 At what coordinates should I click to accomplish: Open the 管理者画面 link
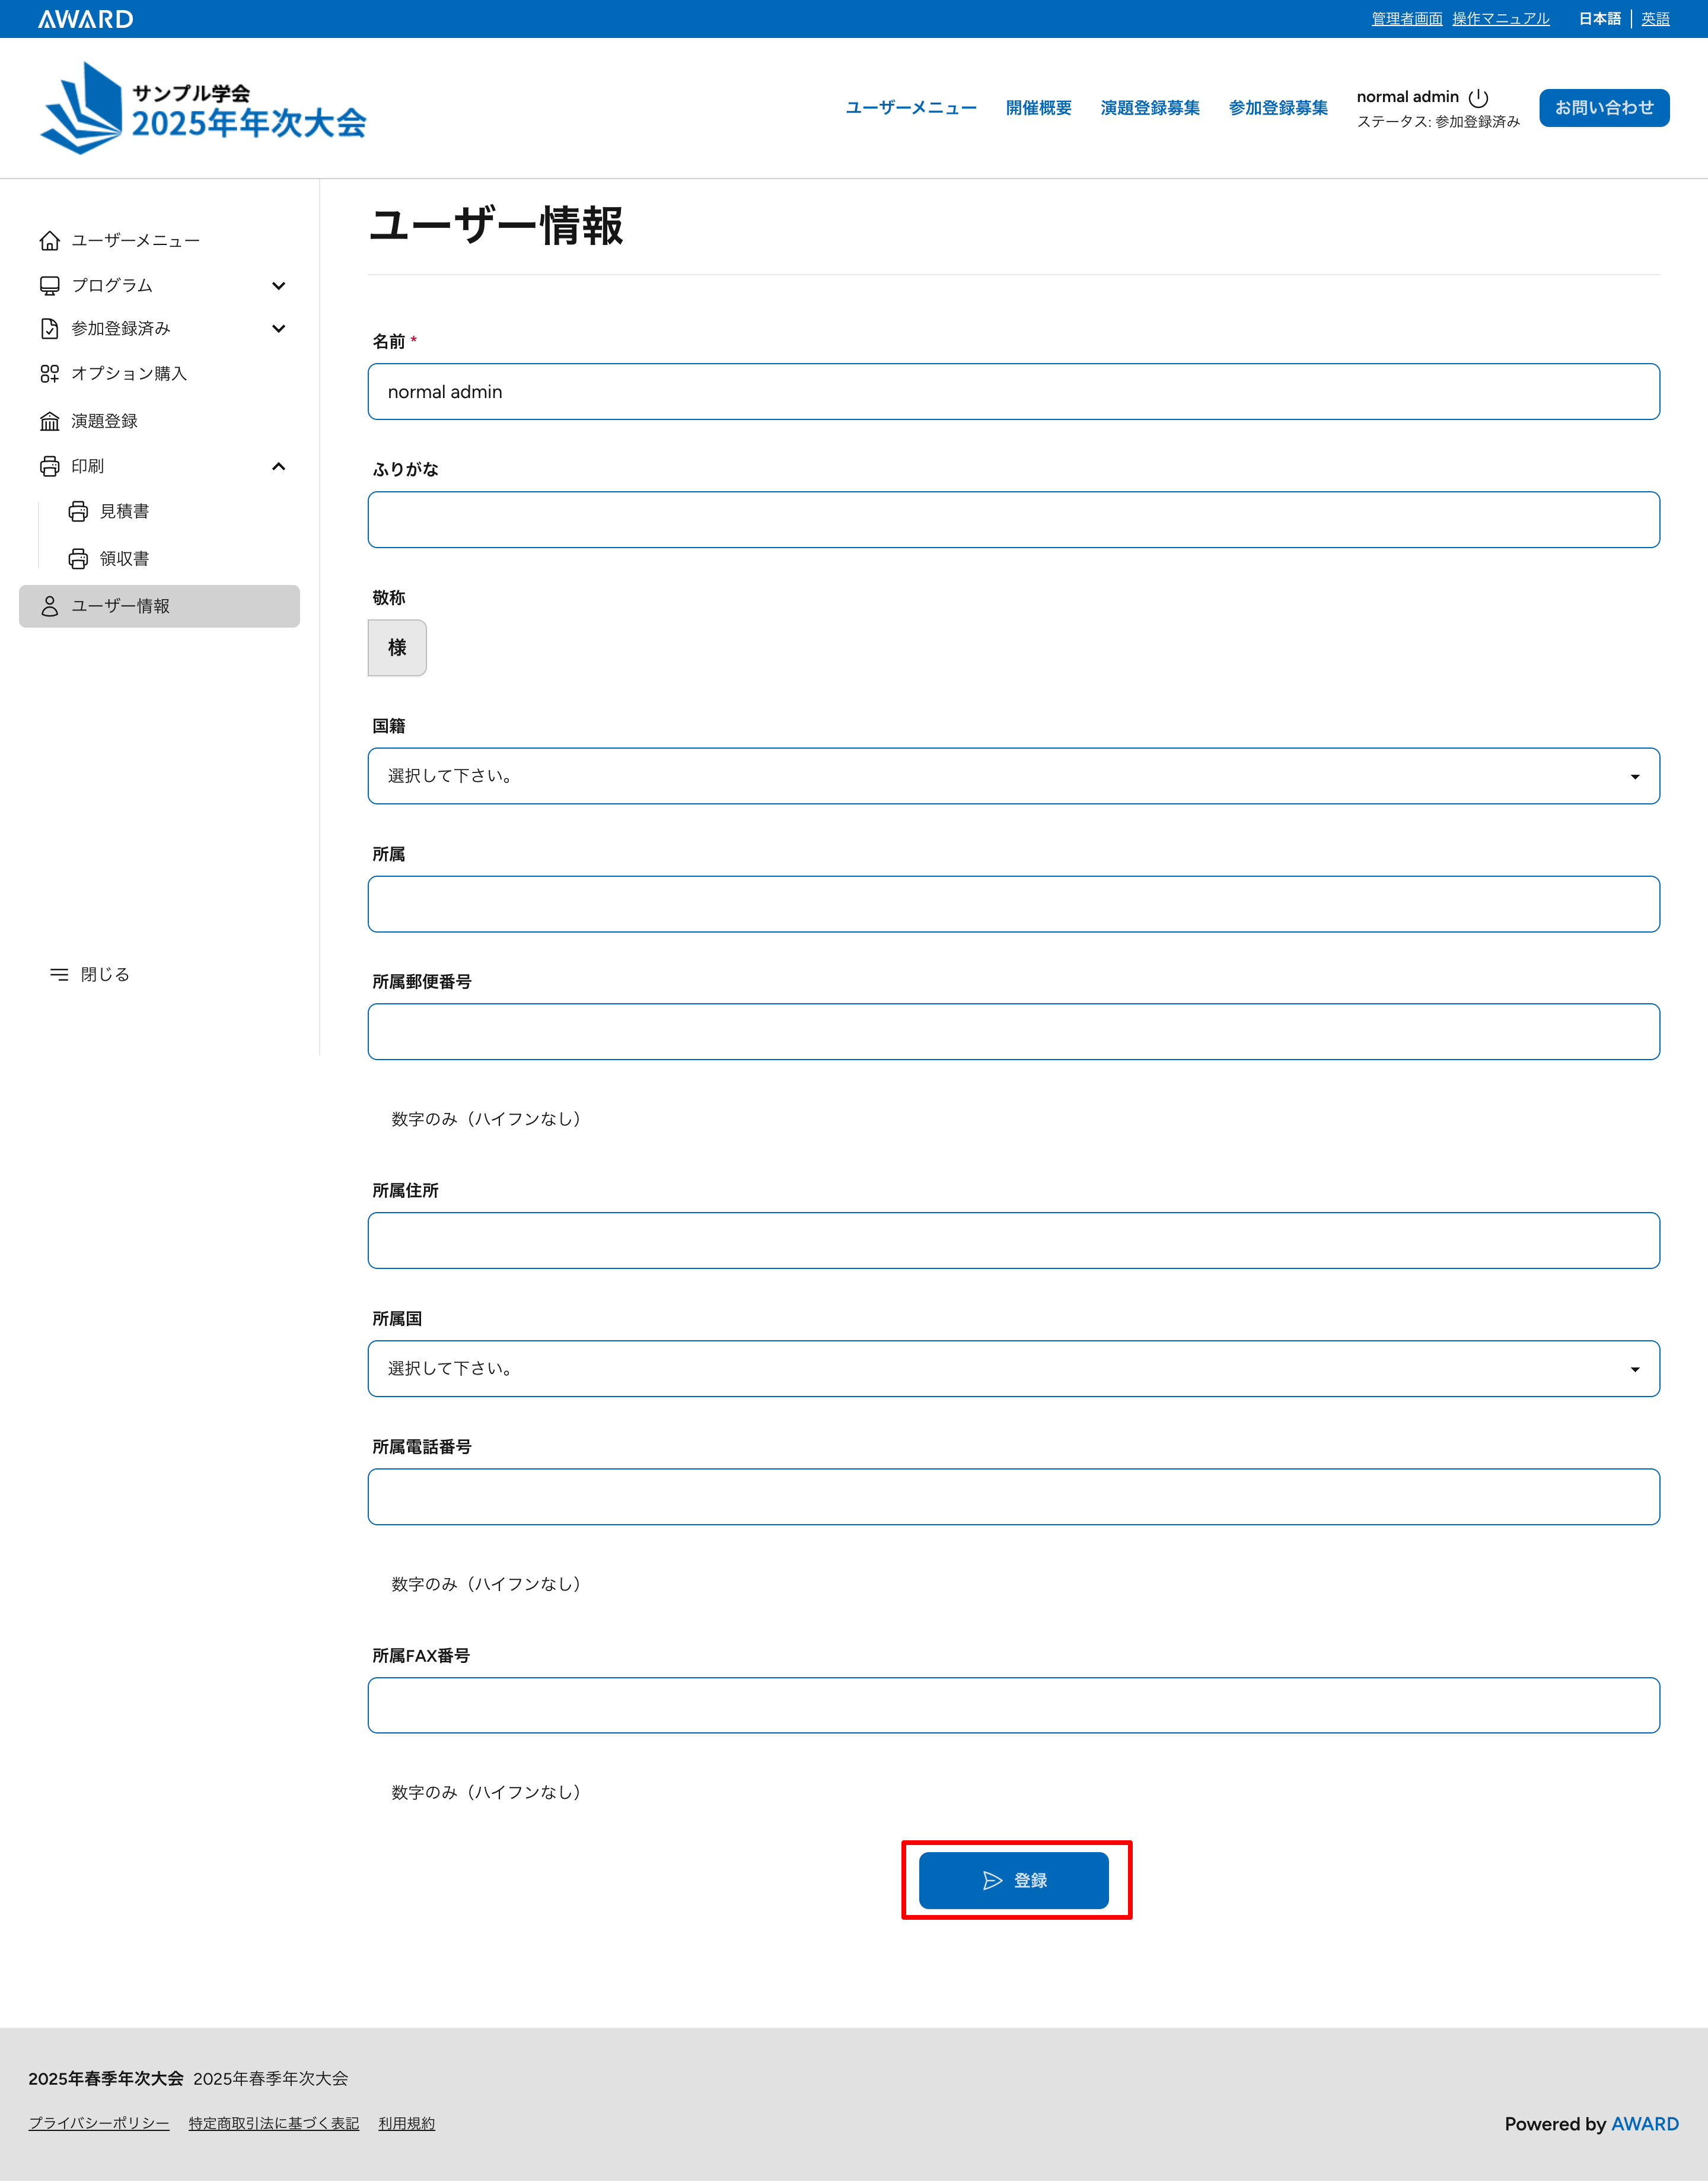[1406, 19]
